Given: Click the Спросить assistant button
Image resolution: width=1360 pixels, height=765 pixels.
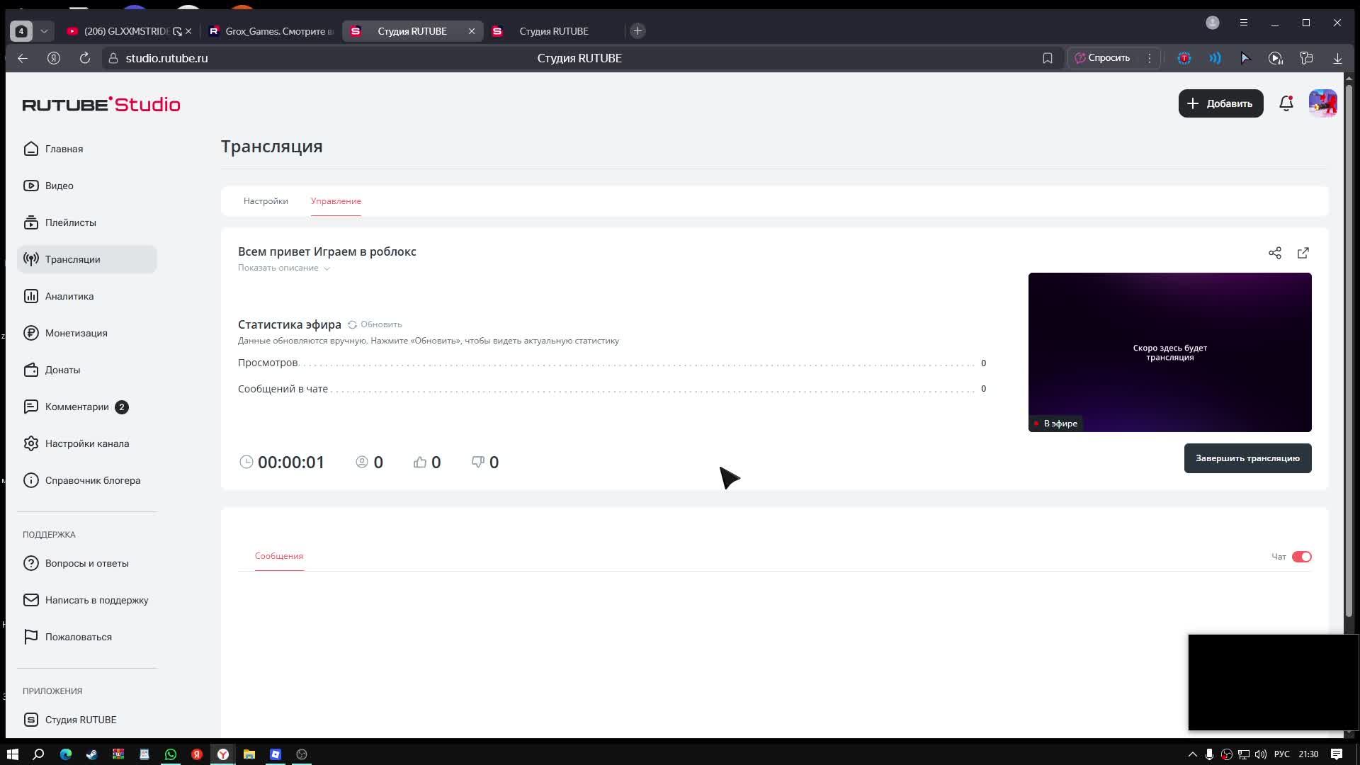Looking at the screenshot, I should click(x=1102, y=58).
